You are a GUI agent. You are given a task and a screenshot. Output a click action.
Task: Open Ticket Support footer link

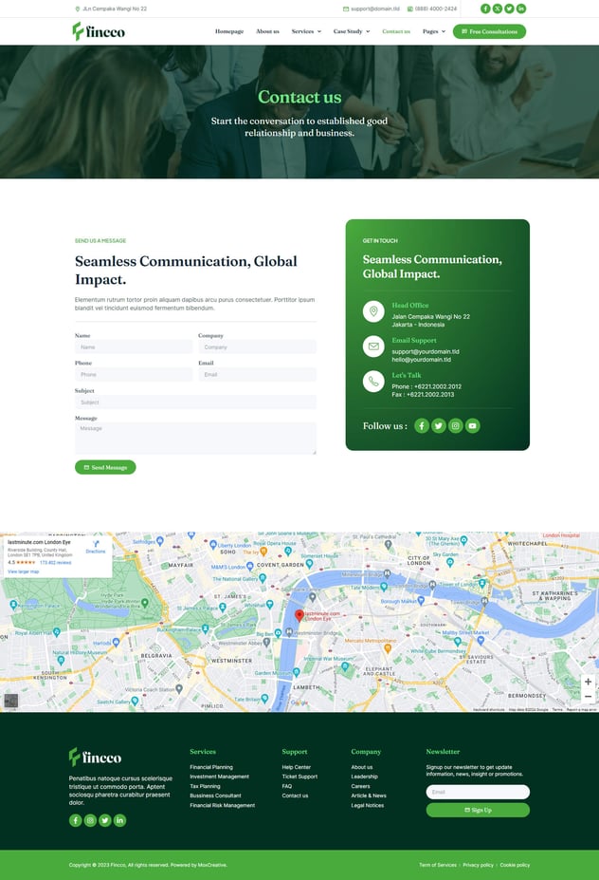coord(299,777)
